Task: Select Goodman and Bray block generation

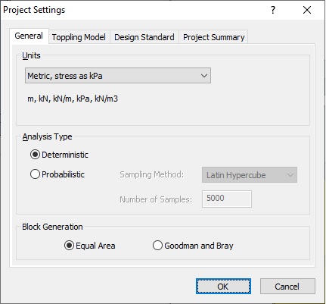Action: [x=193, y=246]
